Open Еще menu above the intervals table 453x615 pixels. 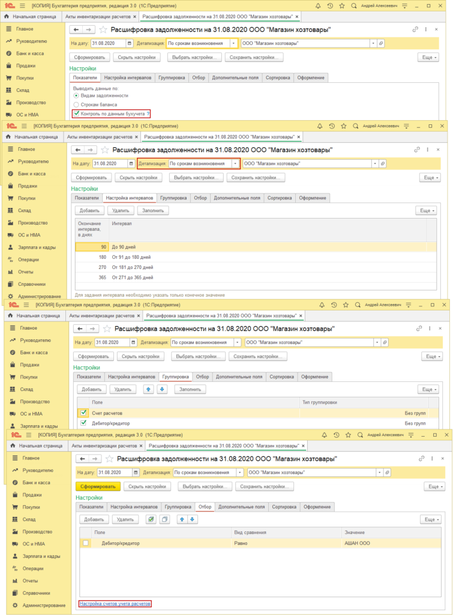426,210
